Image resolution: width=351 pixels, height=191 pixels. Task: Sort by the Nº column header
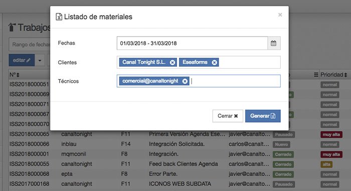pos(15,75)
